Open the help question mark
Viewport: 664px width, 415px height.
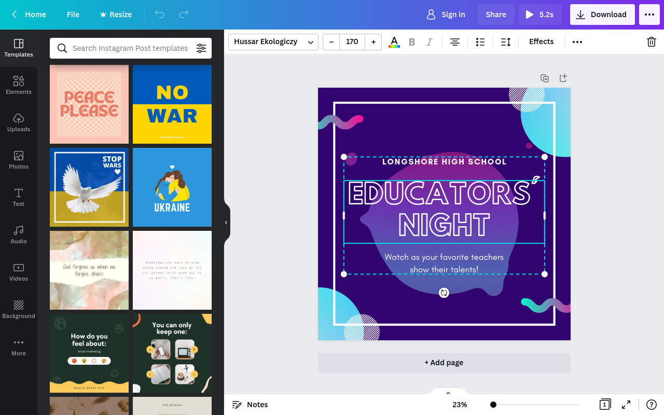[x=652, y=405]
